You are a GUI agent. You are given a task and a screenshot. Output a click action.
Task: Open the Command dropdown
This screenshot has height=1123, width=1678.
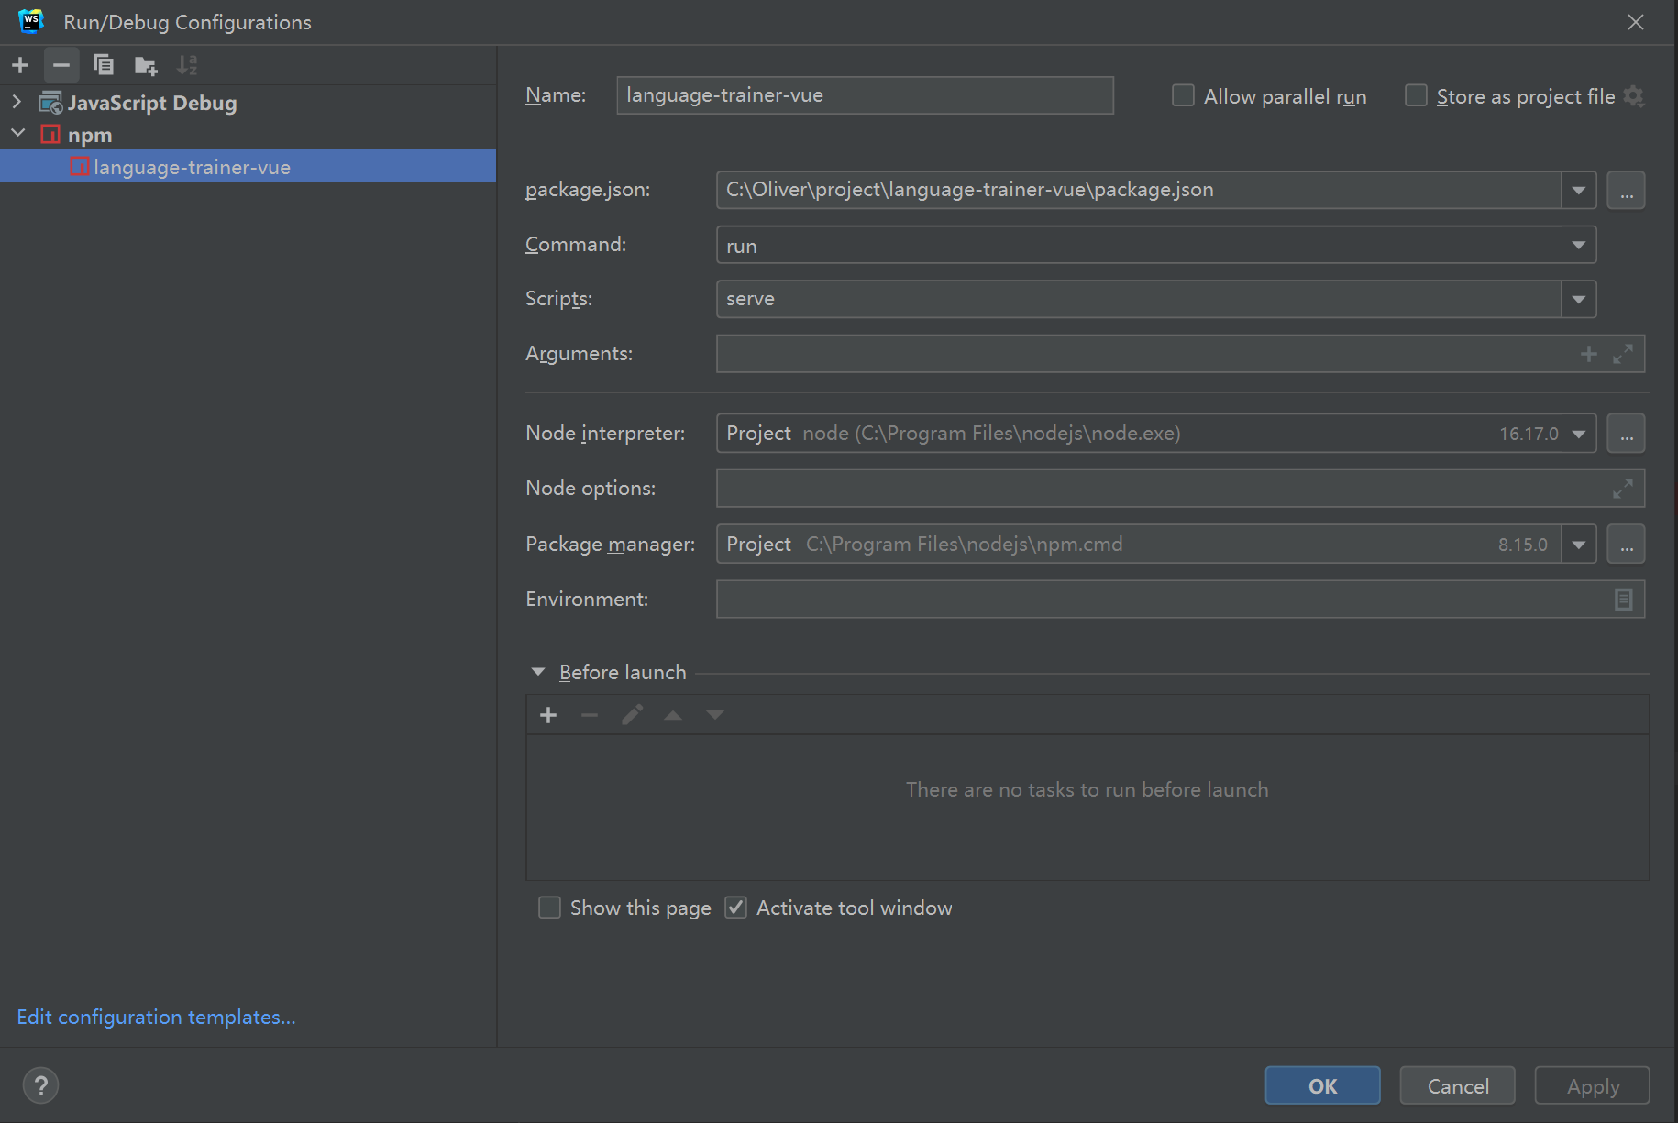(x=1578, y=245)
